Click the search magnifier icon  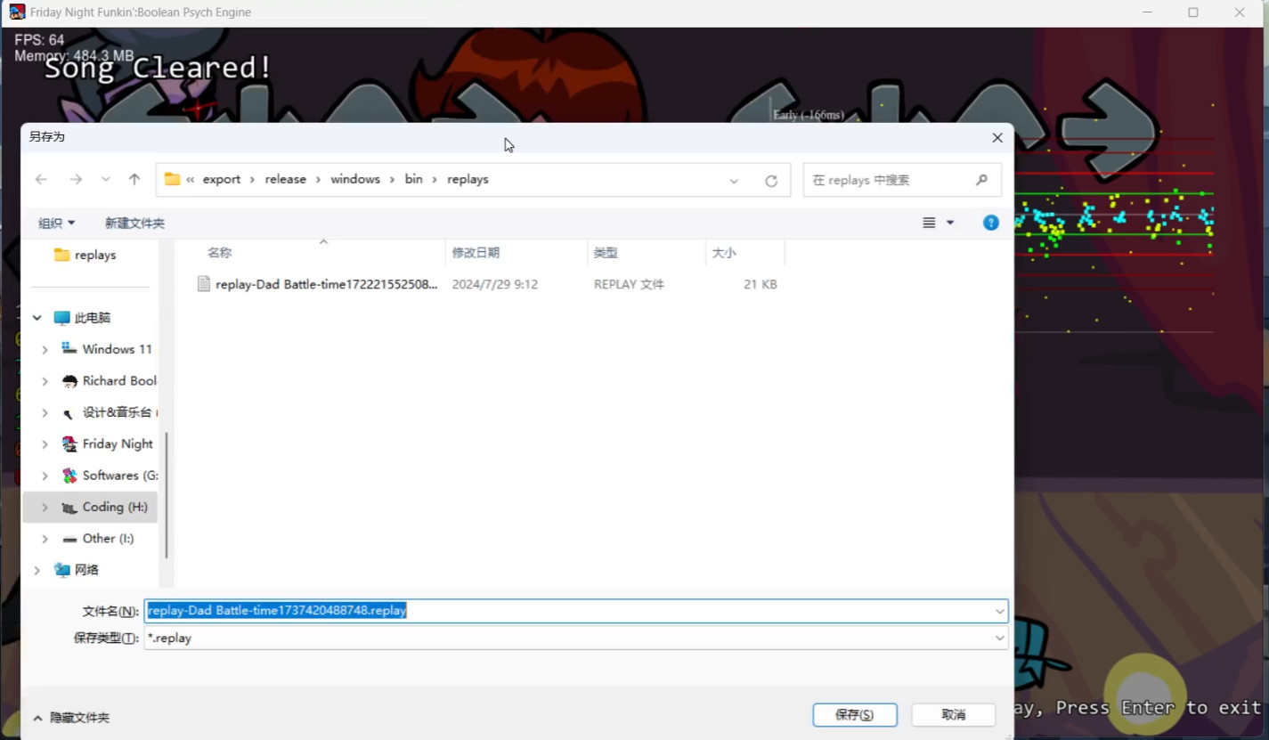coord(981,180)
